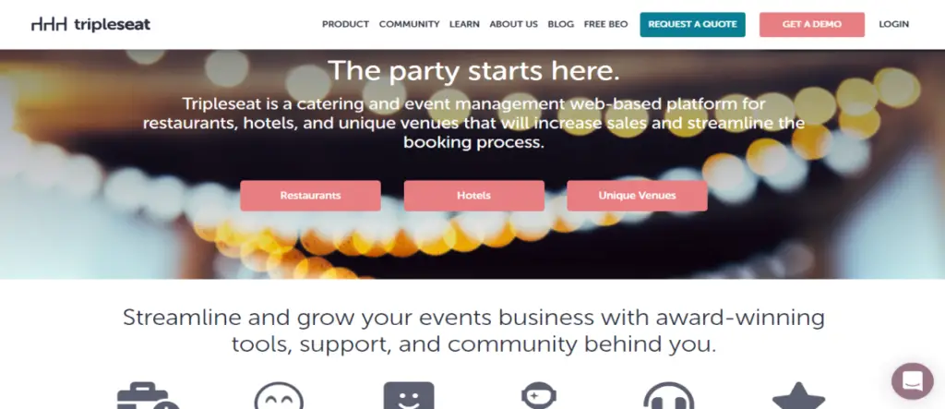Select the Restaurants button
Viewport: 945px width, 409px height.
click(310, 196)
